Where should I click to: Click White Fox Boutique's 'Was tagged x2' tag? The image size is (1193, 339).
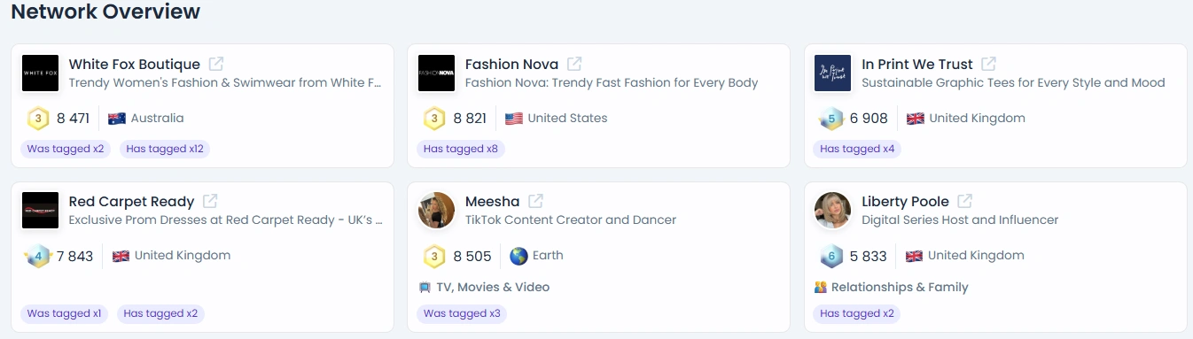click(x=66, y=149)
